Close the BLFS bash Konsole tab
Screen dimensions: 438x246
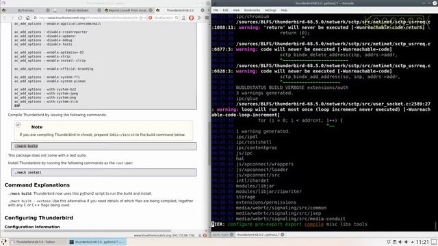point(231,235)
